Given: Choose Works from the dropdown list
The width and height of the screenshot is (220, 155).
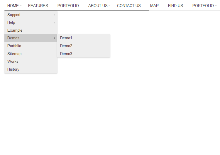Looking at the screenshot, I should coord(13,62).
